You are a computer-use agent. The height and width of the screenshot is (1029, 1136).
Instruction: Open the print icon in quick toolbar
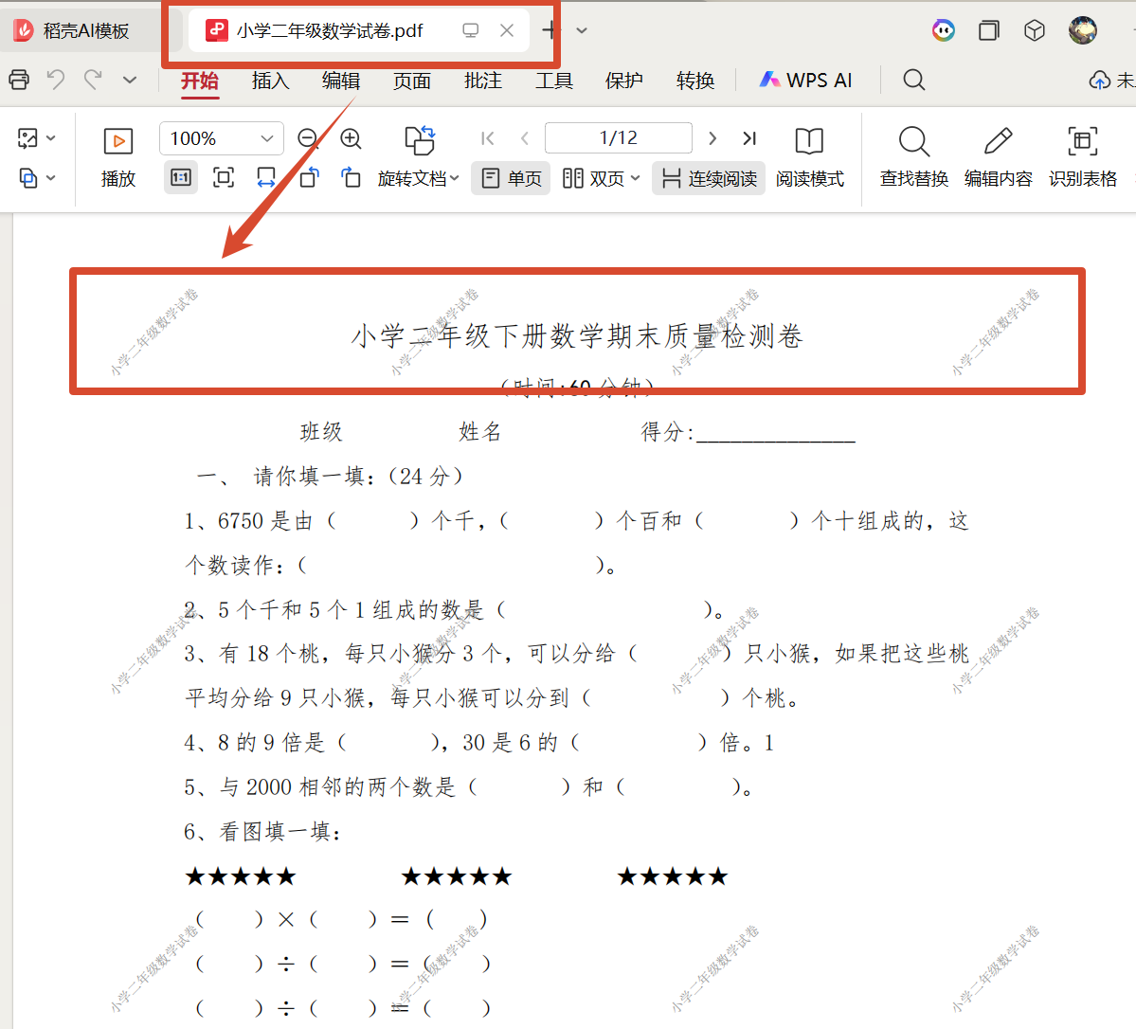pos(20,80)
